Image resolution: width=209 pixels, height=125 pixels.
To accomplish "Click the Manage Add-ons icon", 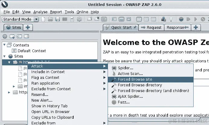I will point(163,19).
